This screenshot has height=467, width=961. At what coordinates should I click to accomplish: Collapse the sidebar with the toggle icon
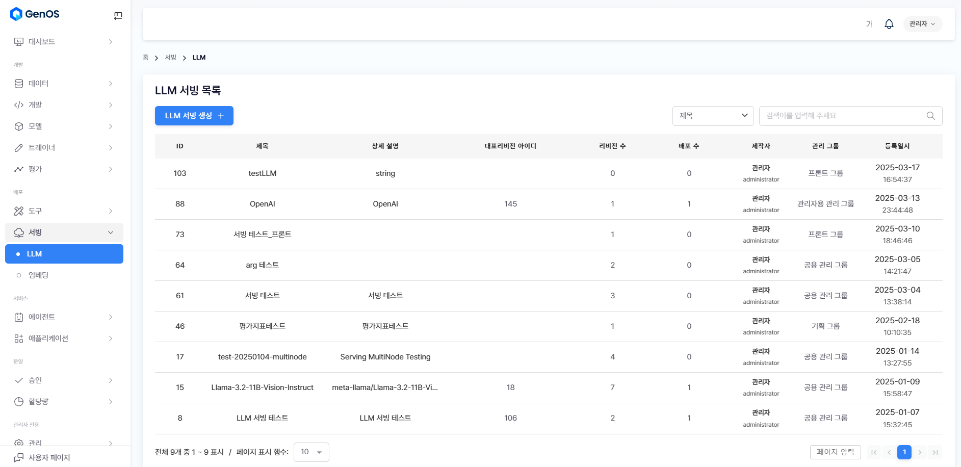pyautogui.click(x=118, y=16)
